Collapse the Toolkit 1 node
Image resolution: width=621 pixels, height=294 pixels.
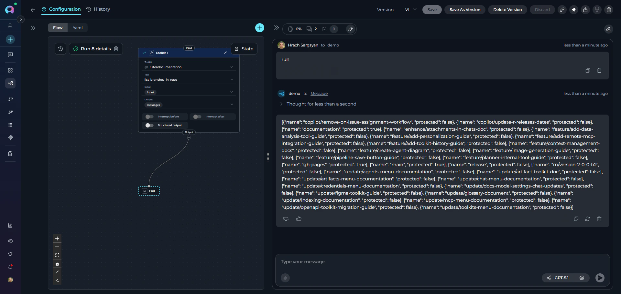225,53
